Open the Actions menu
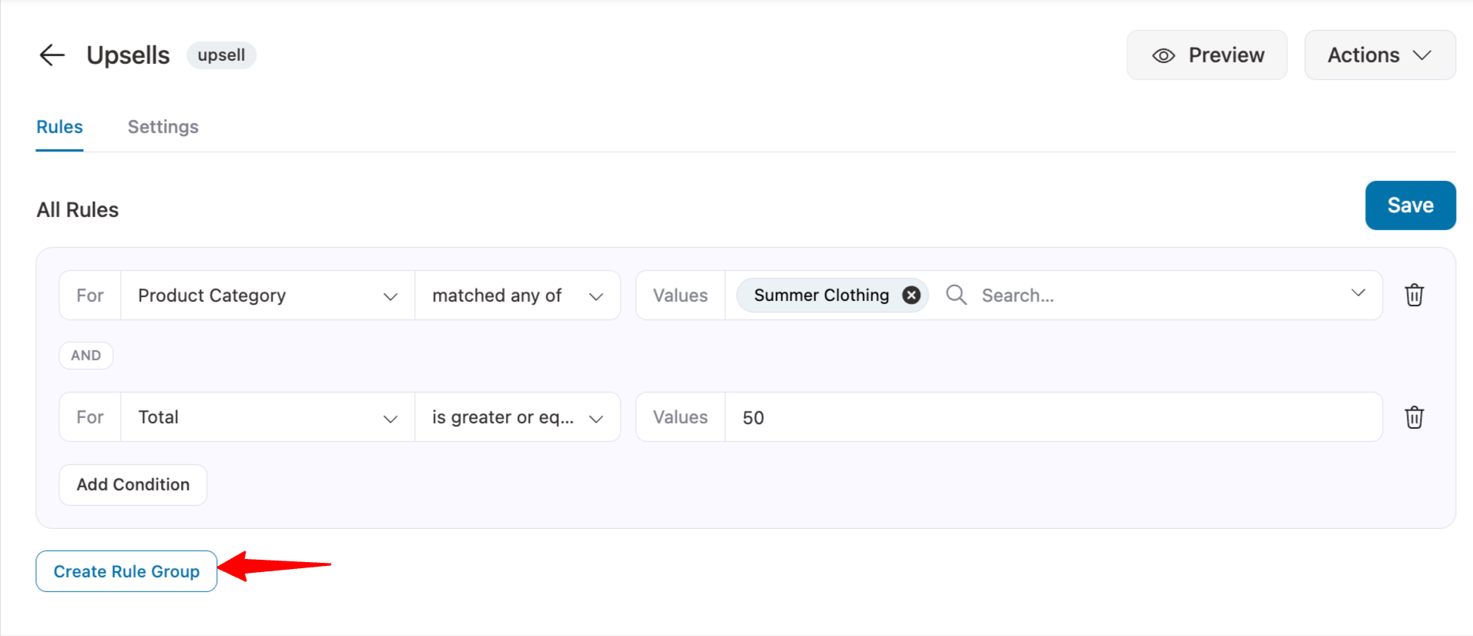Viewport: 1473px width, 636px height. pyautogui.click(x=1379, y=55)
